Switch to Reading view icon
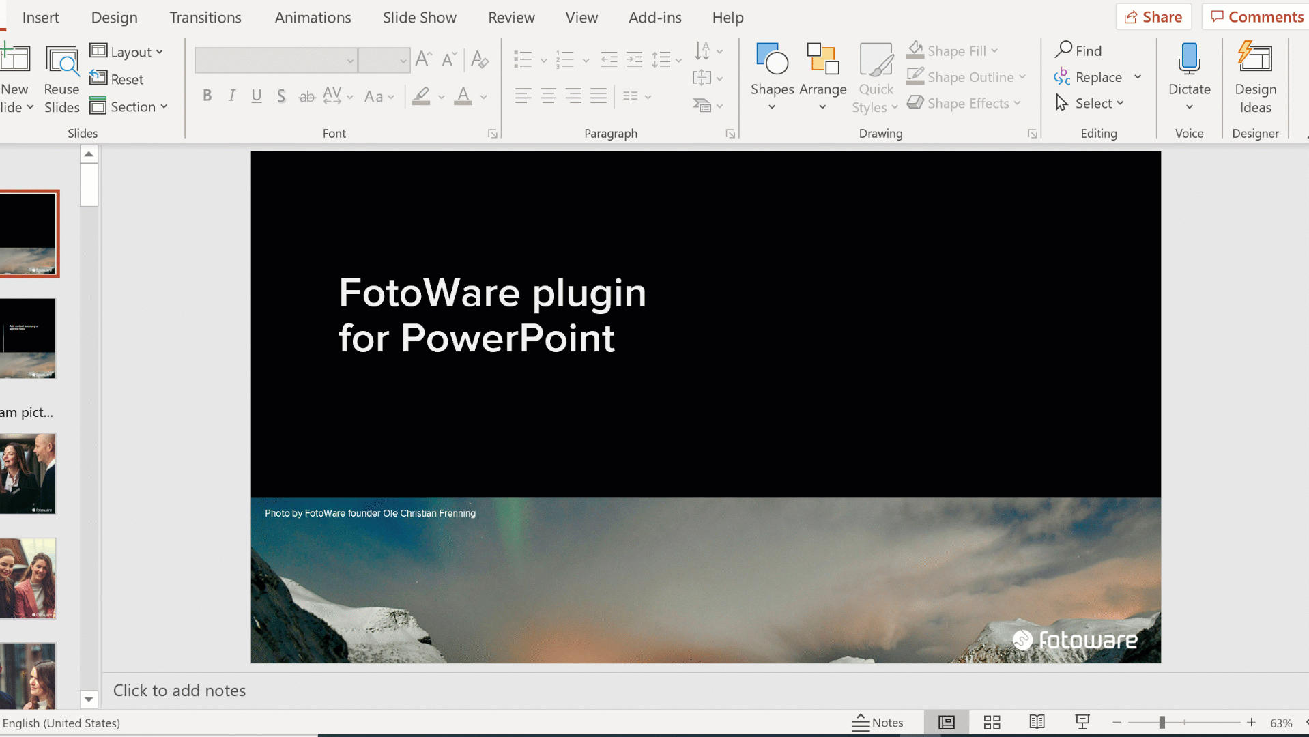Image resolution: width=1309 pixels, height=737 pixels. tap(1037, 722)
